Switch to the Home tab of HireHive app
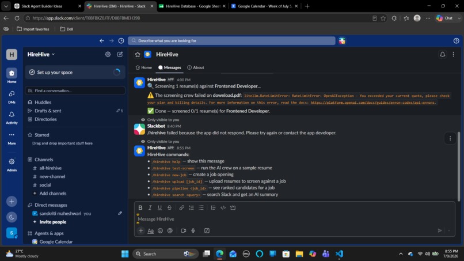This screenshot has width=464, height=261. 144,67
